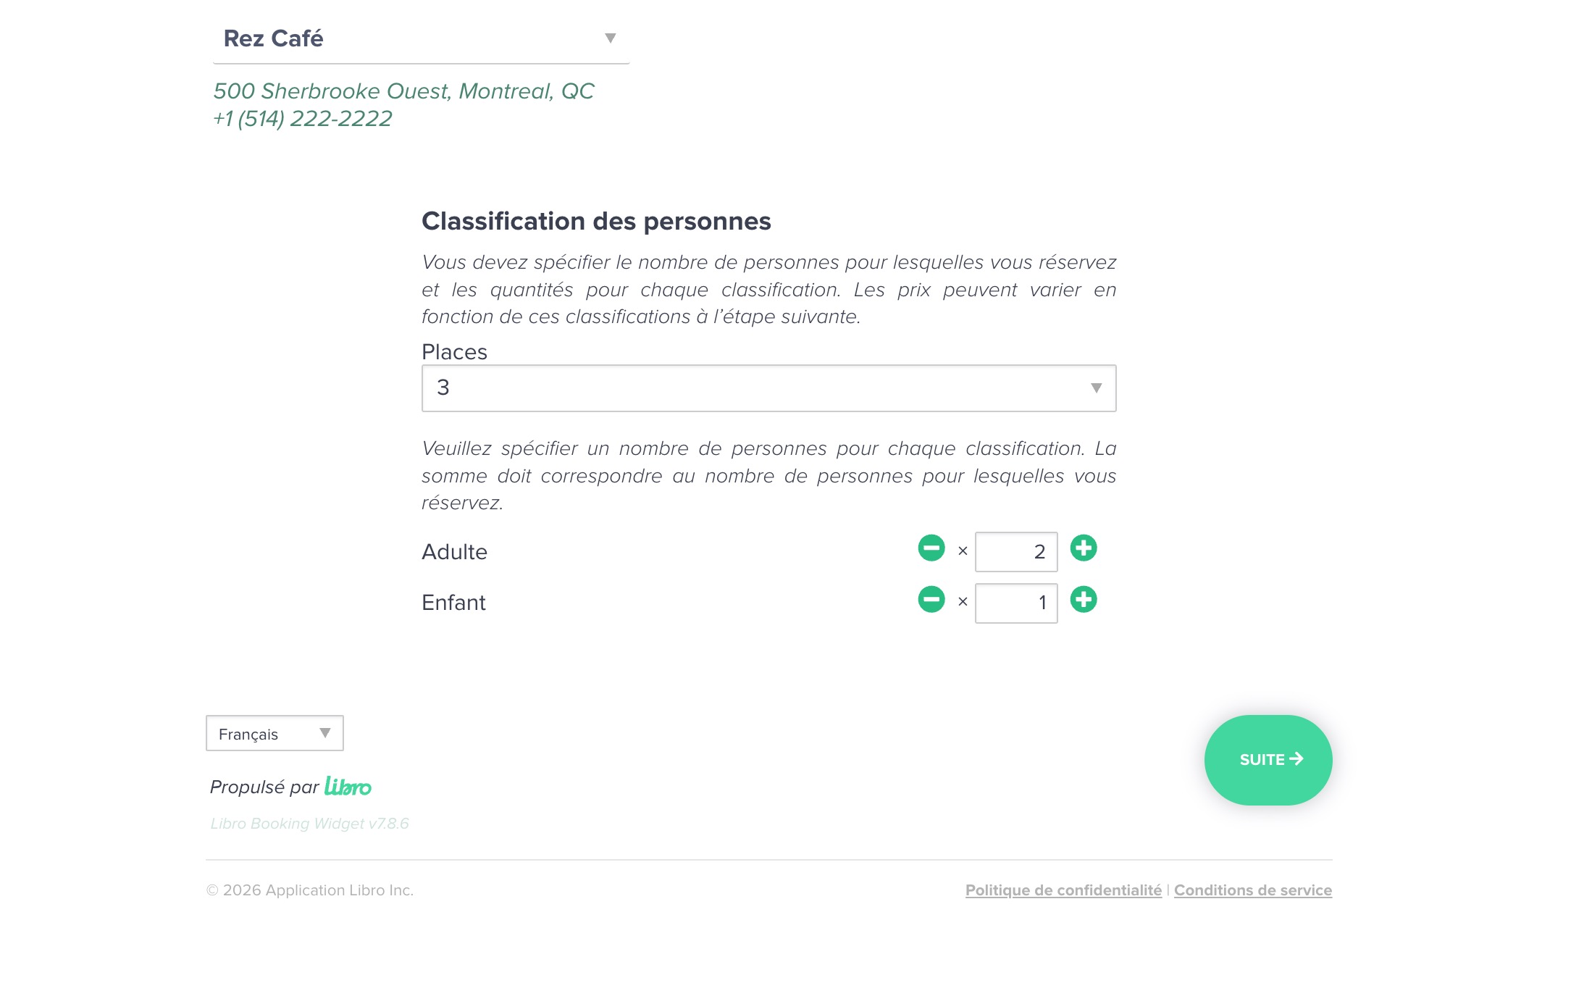
Task: Open the Conditions de service link
Action: [1252, 890]
